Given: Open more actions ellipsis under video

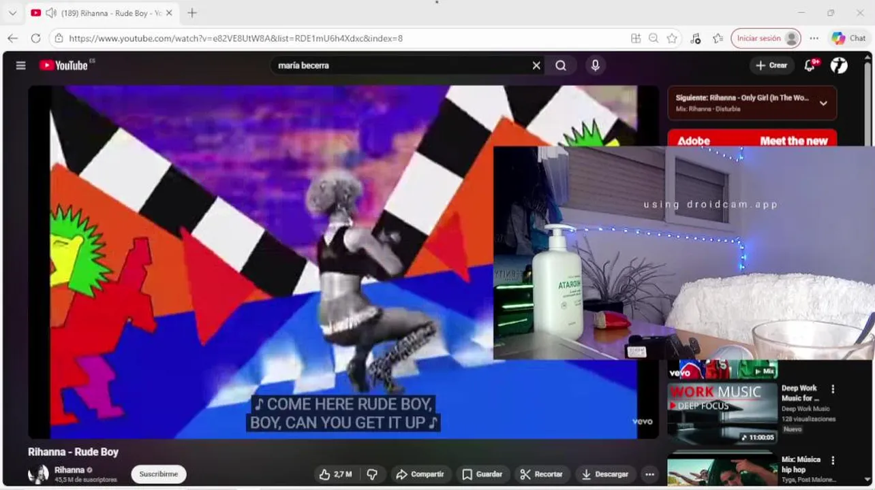Looking at the screenshot, I should tap(649, 474).
